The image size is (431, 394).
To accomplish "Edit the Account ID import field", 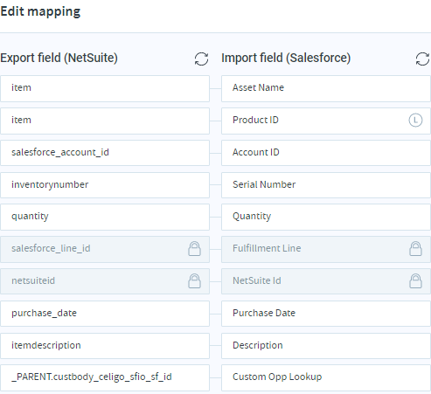I will click(x=326, y=153).
